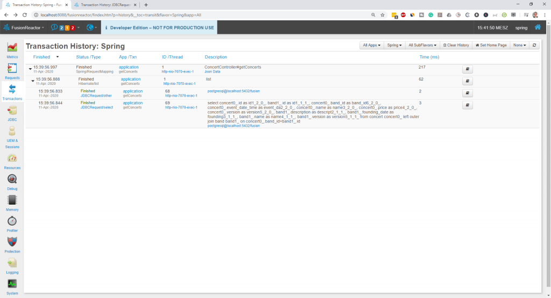Click the browser address bar URL
Screen dimensions: 551x298
(x=121, y=14)
